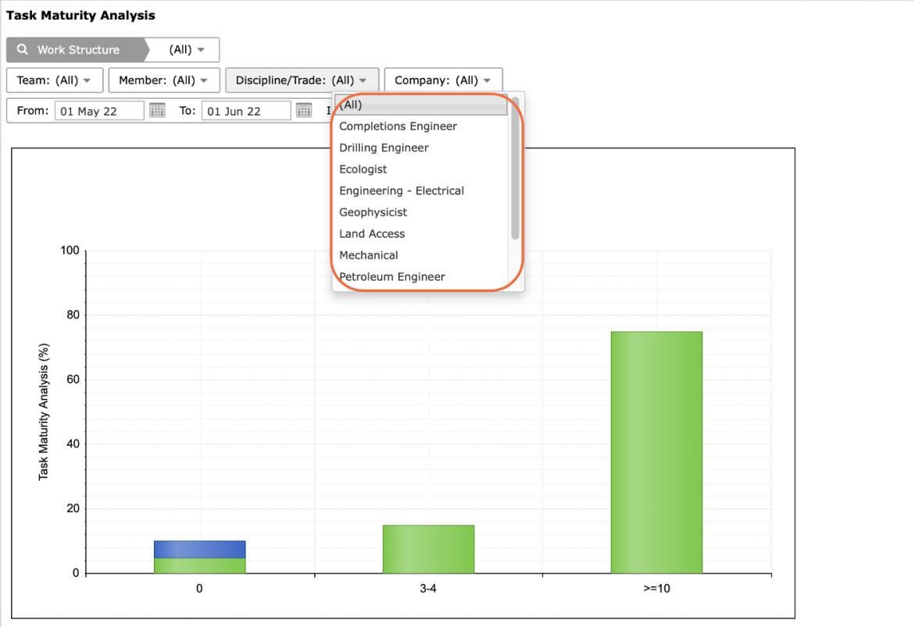Pick Land Access from the dropdown list

coord(421,234)
